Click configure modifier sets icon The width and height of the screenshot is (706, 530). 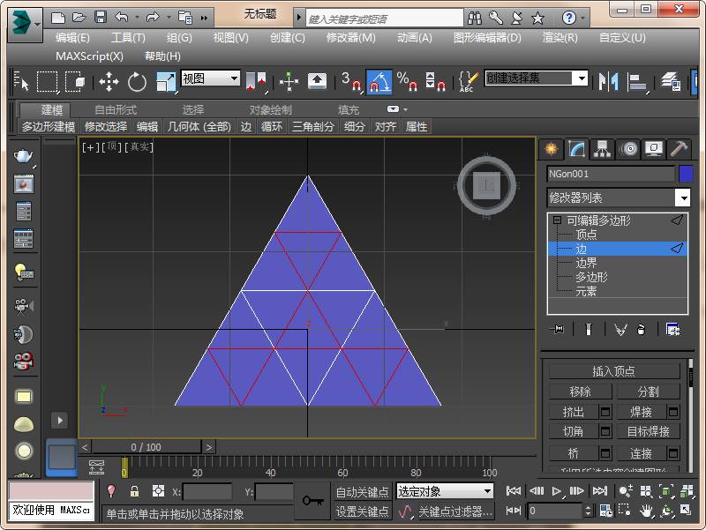click(x=672, y=330)
